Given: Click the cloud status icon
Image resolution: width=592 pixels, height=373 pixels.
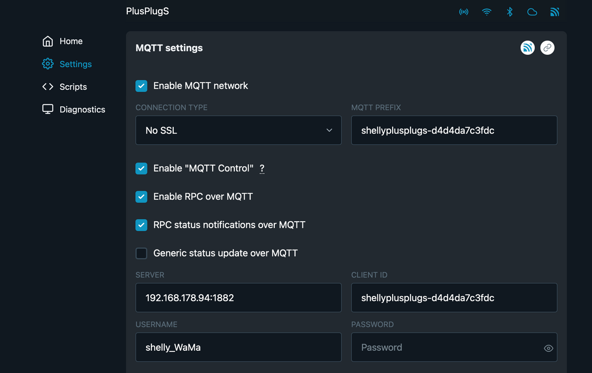Looking at the screenshot, I should tap(532, 12).
